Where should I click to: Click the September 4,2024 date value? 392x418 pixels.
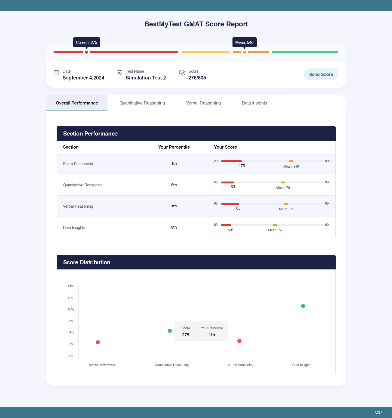click(83, 78)
